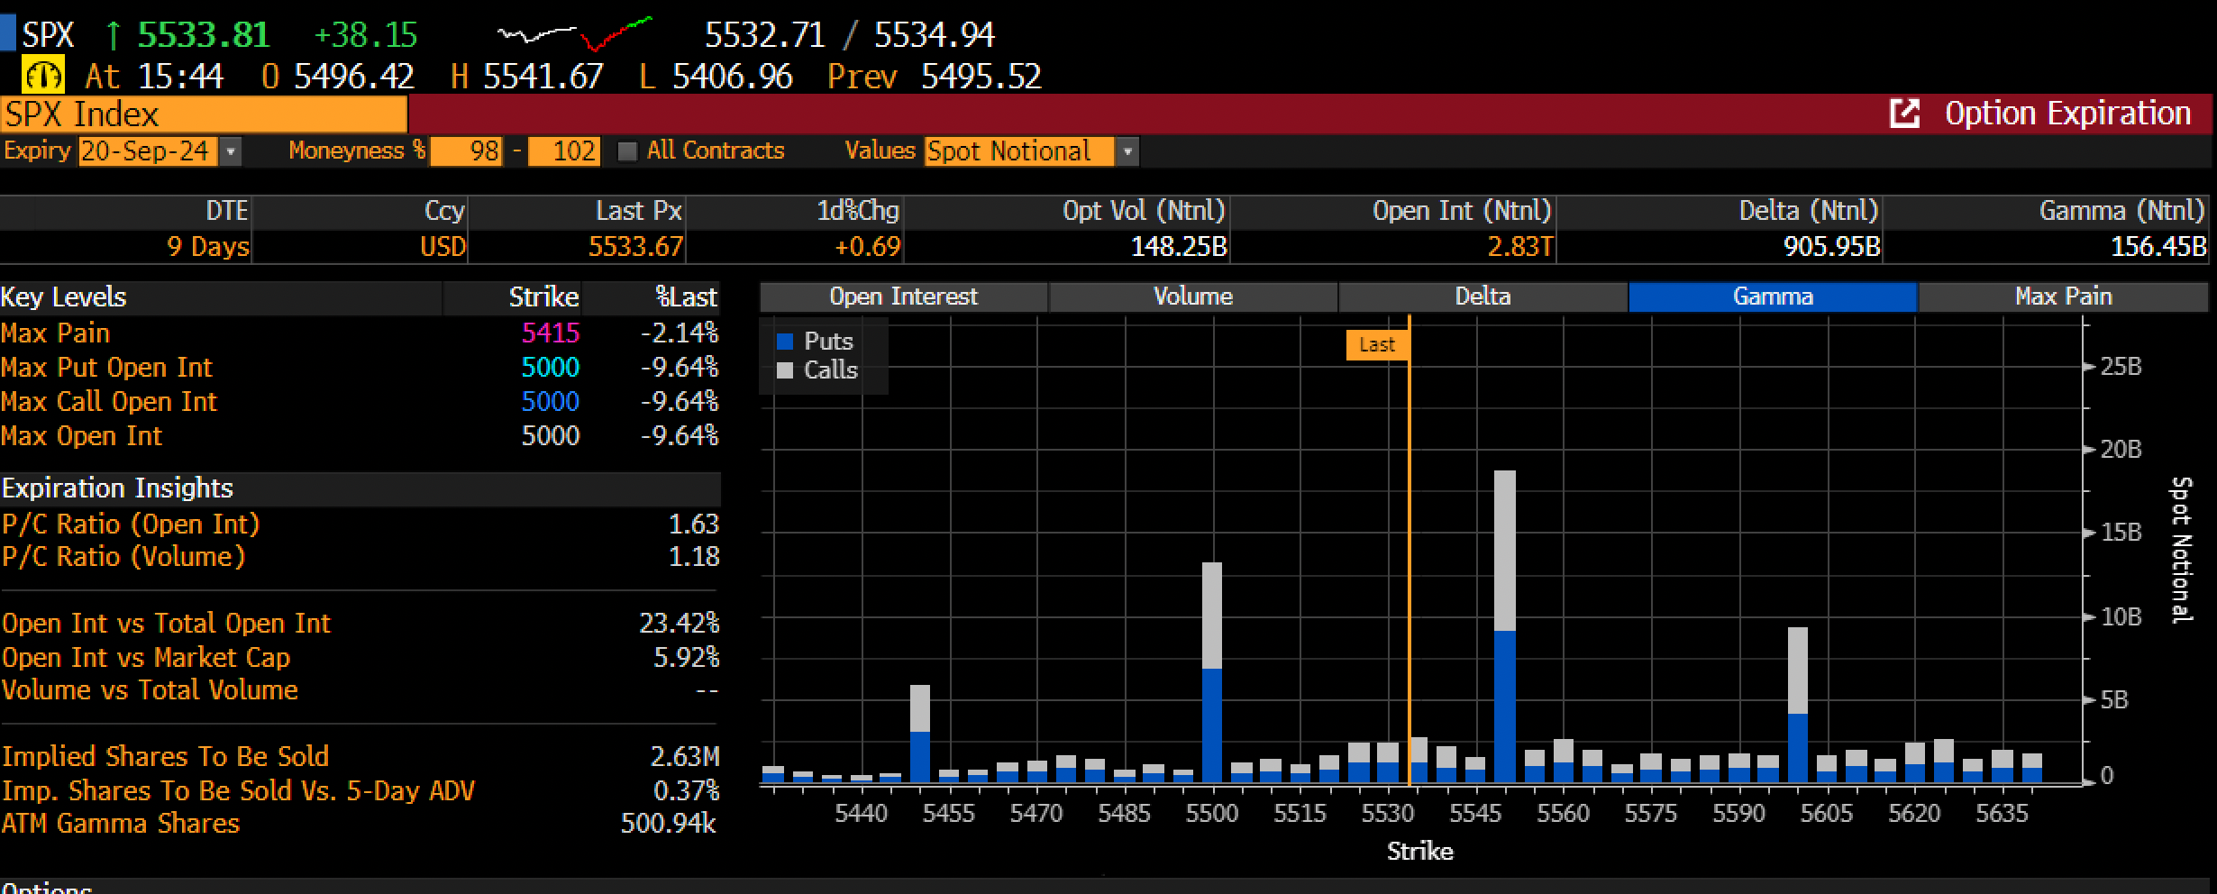This screenshot has height=894, width=2217.
Task: Open the Option Expiration pop-out icon
Action: pos(1904,114)
